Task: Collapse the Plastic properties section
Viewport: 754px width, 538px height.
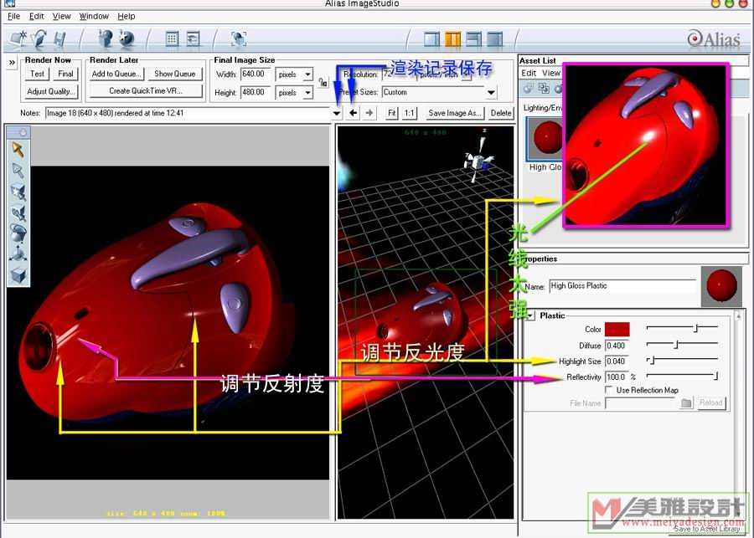Action: coord(530,315)
